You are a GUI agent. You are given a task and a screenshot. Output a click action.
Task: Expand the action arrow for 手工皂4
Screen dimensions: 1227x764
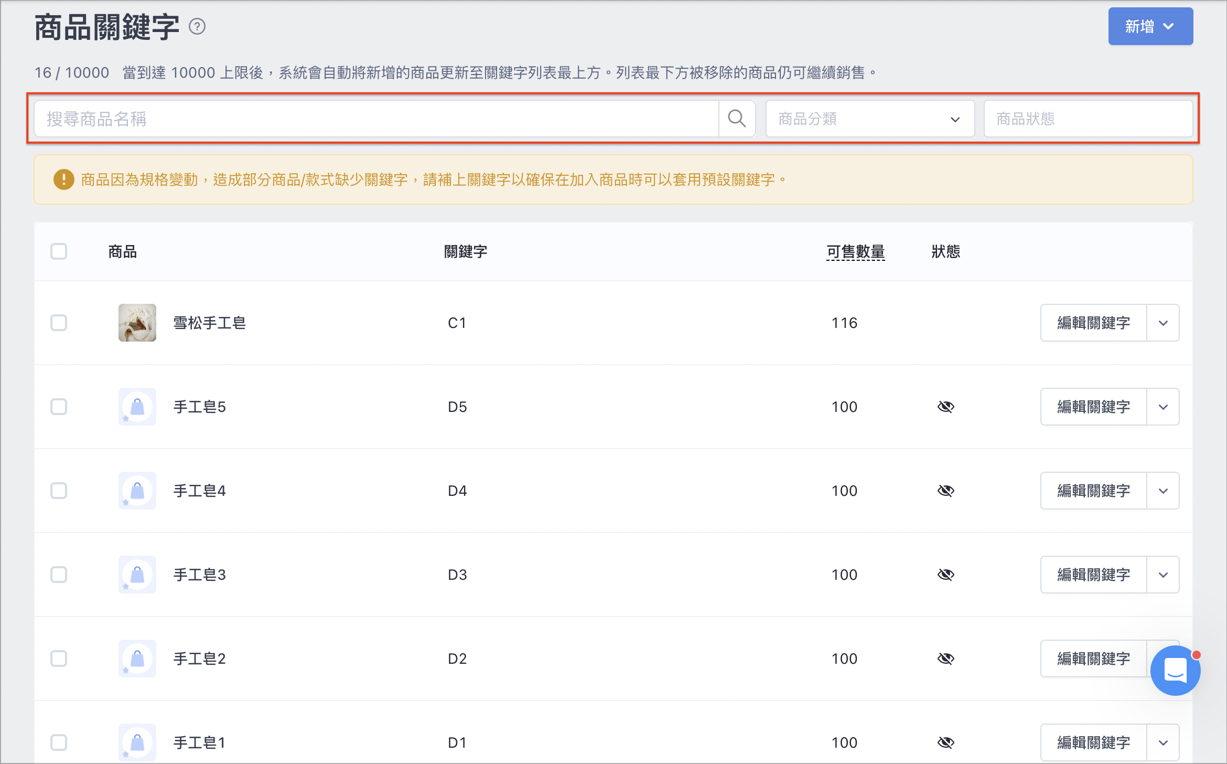pos(1163,491)
